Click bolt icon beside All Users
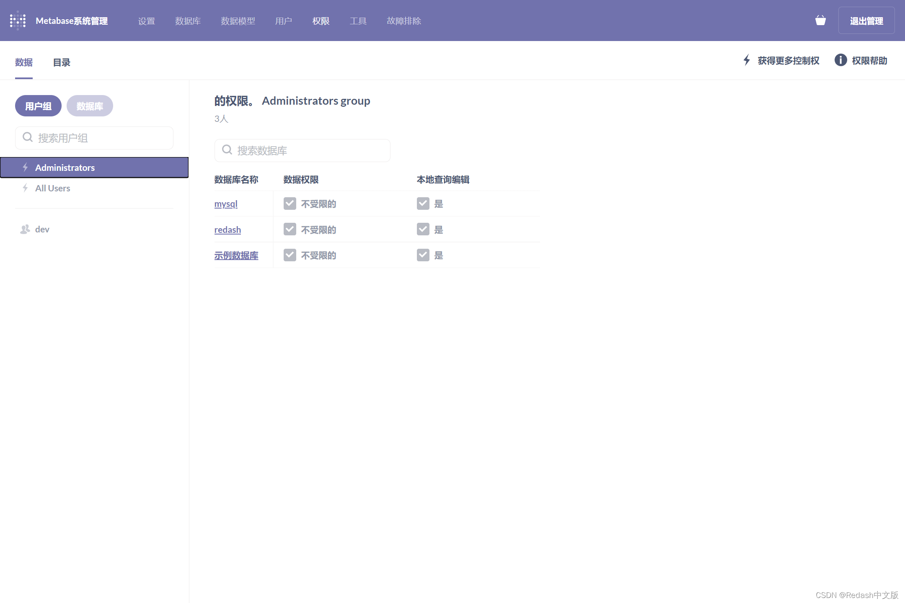This screenshot has height=603, width=905. pos(25,188)
